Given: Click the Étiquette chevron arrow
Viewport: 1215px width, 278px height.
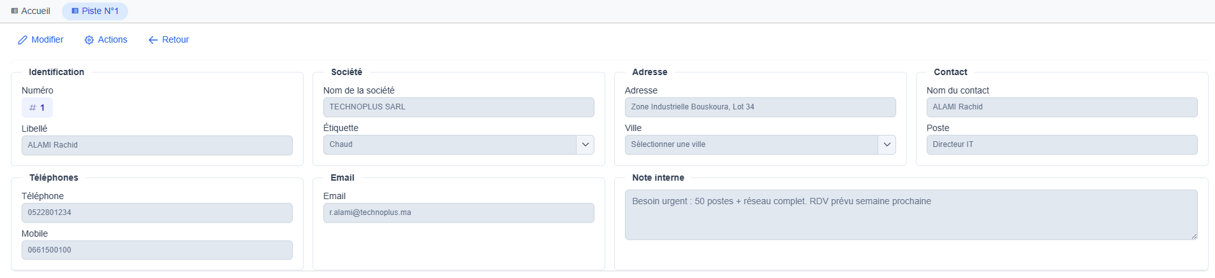Looking at the screenshot, I should 585,144.
